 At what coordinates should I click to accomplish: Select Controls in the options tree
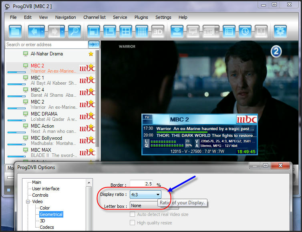(x=40, y=195)
